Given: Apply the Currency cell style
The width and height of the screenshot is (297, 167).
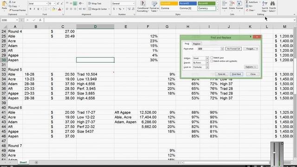Looking at the screenshot, I should (207, 8).
